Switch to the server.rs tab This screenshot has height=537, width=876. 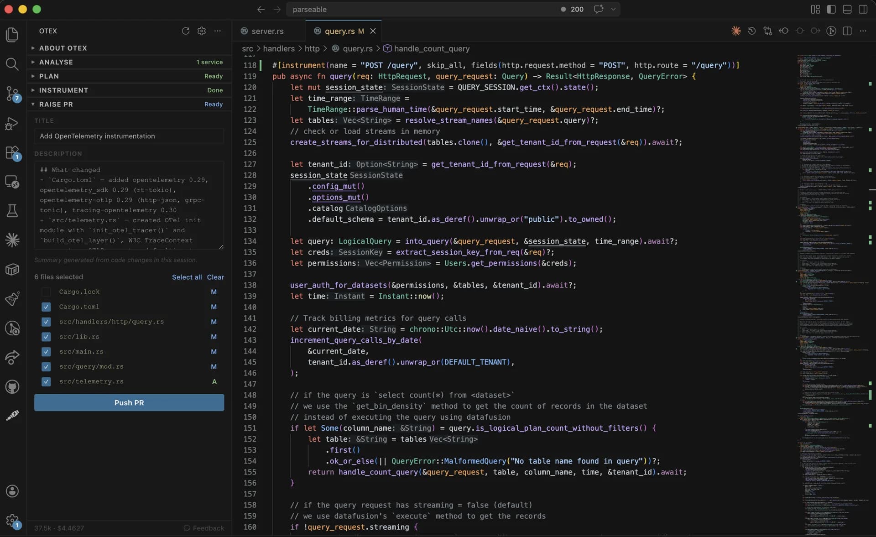[x=267, y=31]
